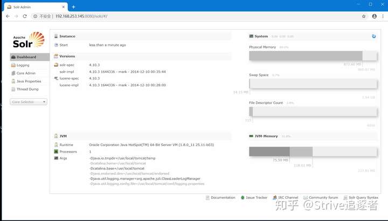This screenshot has width=388, height=221.
Task: Click the ClassLoaderLogManager argument line
Action: [x=145, y=178]
